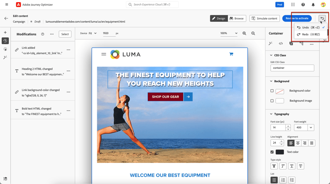This screenshot has width=330, height=184.
Task: Go back using the left arrow
Action: click(6, 18)
